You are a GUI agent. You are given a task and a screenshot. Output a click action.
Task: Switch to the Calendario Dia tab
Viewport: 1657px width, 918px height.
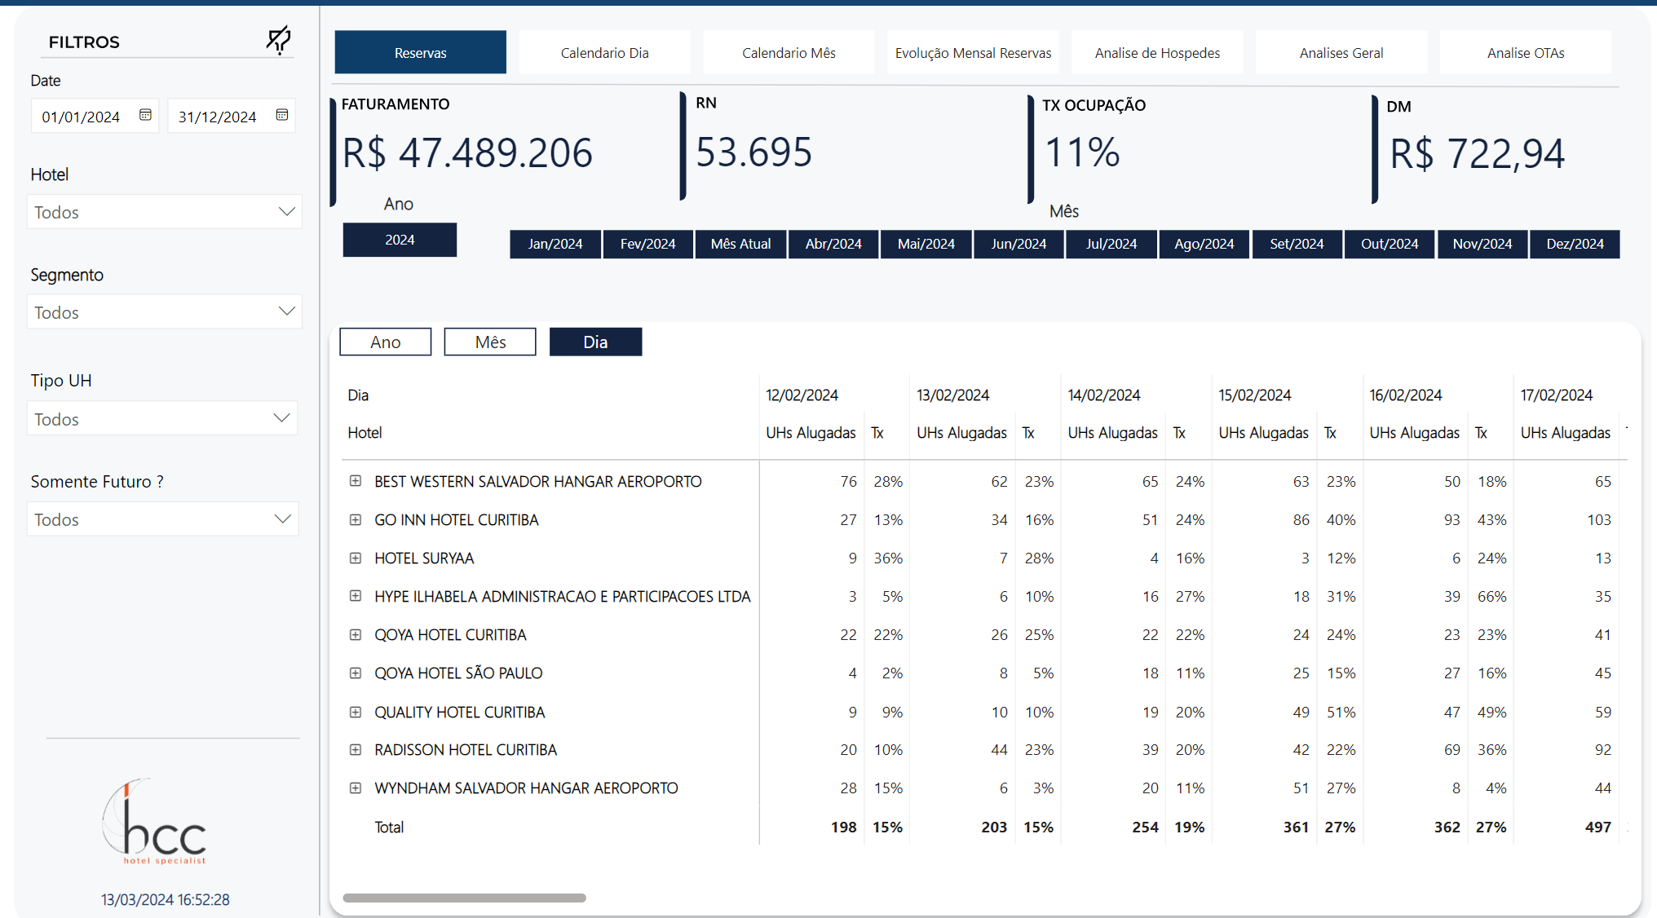[604, 52]
